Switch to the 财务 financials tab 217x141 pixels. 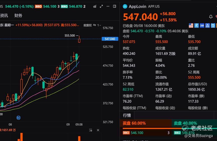click(18, 16)
